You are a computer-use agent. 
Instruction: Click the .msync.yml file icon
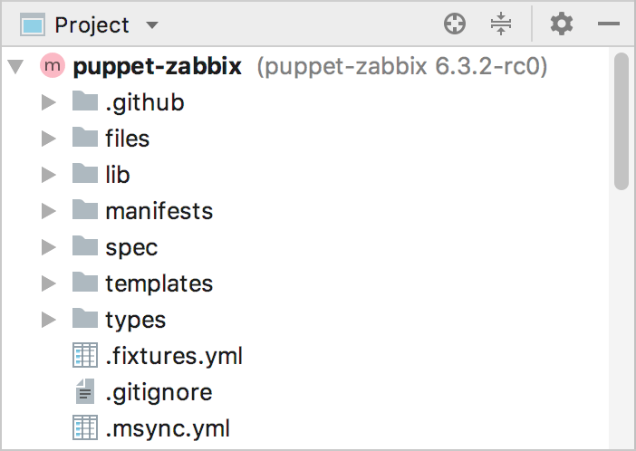(x=84, y=427)
